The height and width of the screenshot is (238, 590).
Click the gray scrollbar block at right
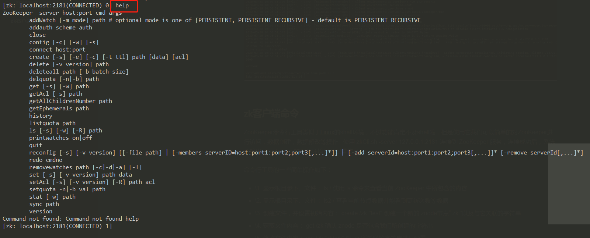[x=569, y=184]
